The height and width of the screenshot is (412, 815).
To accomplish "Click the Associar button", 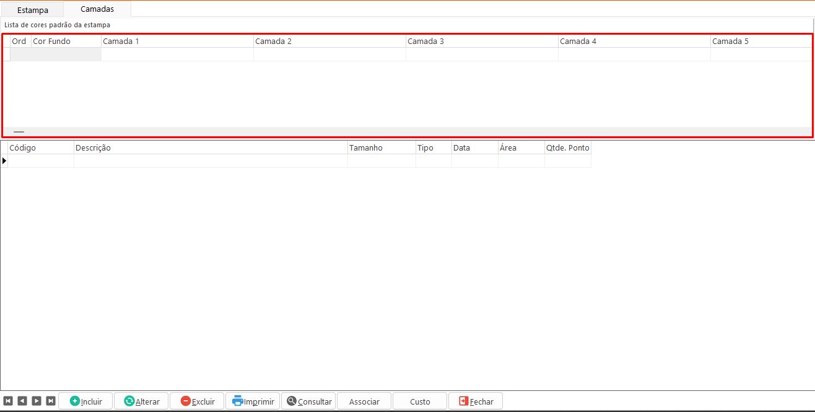I will (364, 401).
